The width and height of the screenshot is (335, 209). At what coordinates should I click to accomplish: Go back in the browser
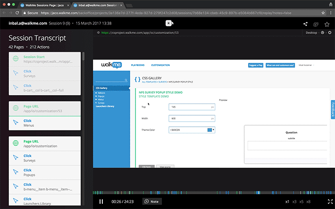(x=4, y=13)
